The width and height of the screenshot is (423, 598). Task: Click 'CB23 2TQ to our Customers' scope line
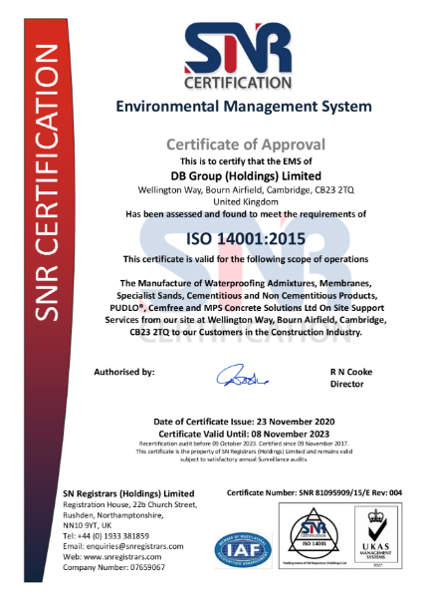(246, 332)
